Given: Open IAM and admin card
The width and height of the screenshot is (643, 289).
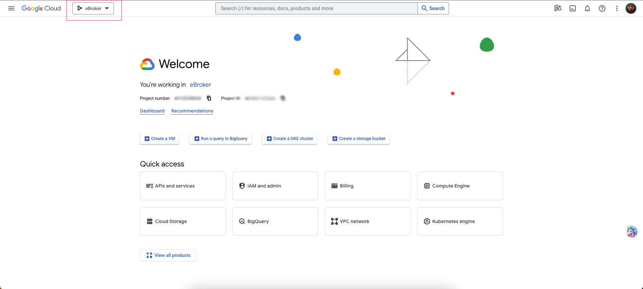Looking at the screenshot, I should tap(275, 186).
